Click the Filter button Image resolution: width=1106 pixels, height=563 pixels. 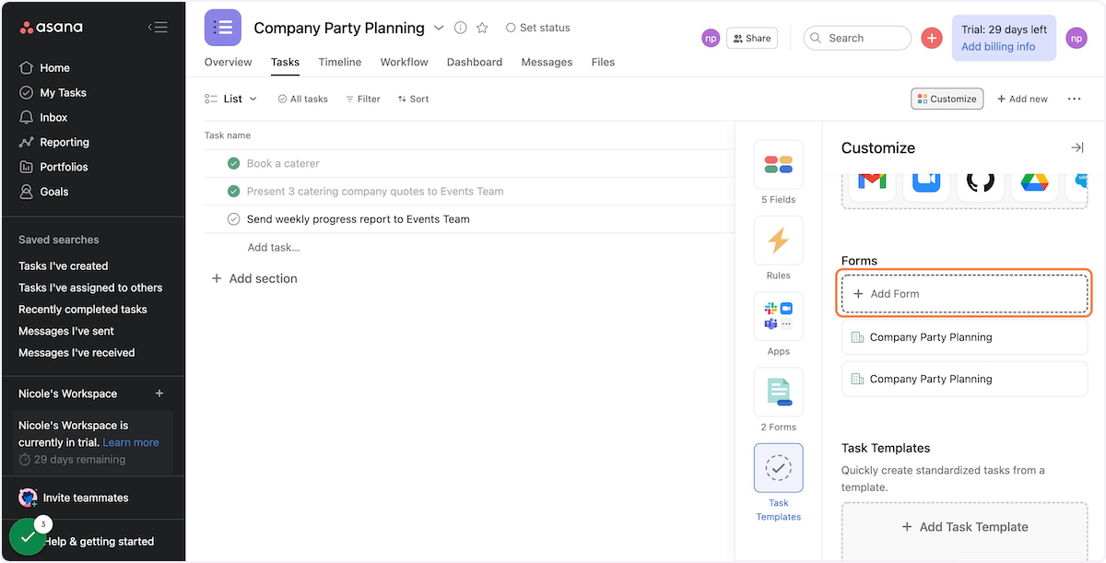[363, 99]
